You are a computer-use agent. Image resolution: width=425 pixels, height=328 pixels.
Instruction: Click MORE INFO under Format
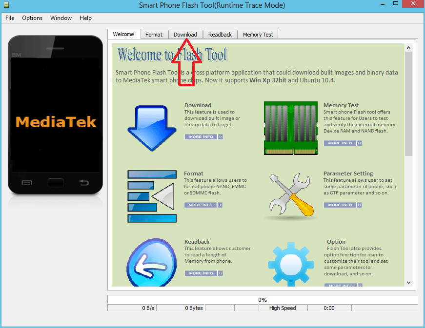tap(203, 205)
